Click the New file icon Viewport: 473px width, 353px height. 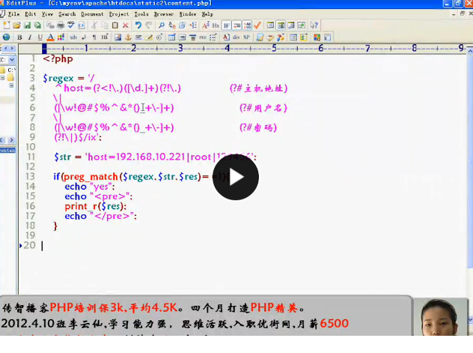point(6,25)
